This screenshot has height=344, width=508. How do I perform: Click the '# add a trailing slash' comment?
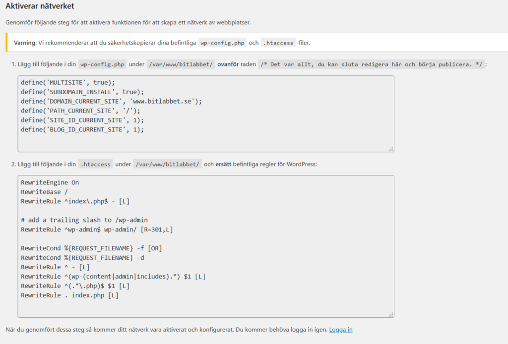tap(84, 220)
